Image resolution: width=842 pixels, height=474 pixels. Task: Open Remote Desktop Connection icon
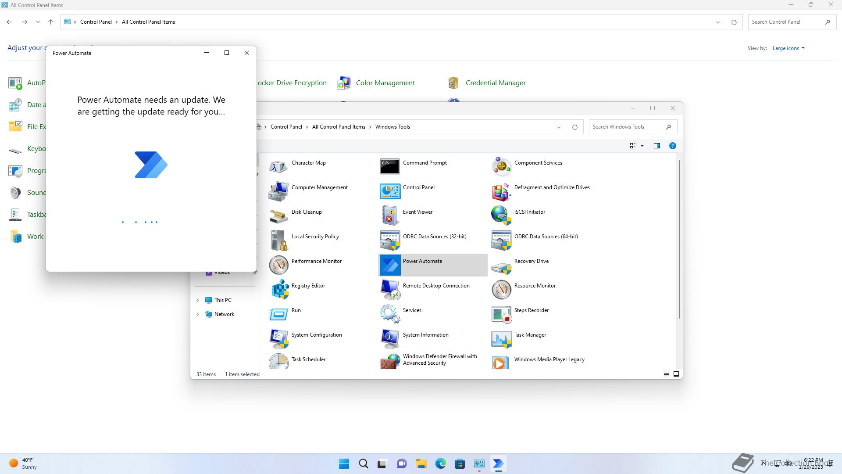click(x=390, y=290)
